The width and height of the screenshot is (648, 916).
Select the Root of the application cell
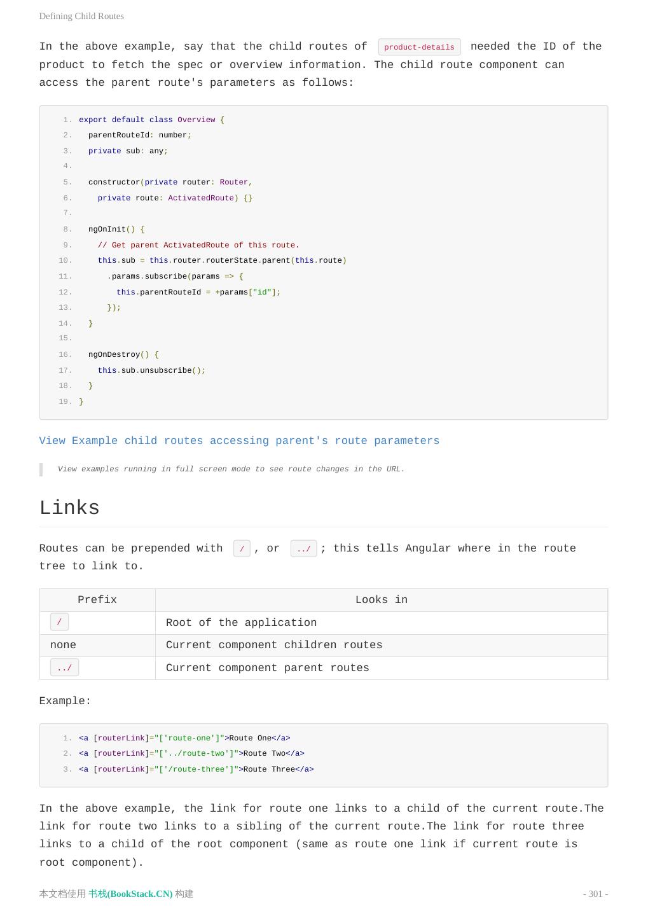(241, 623)
